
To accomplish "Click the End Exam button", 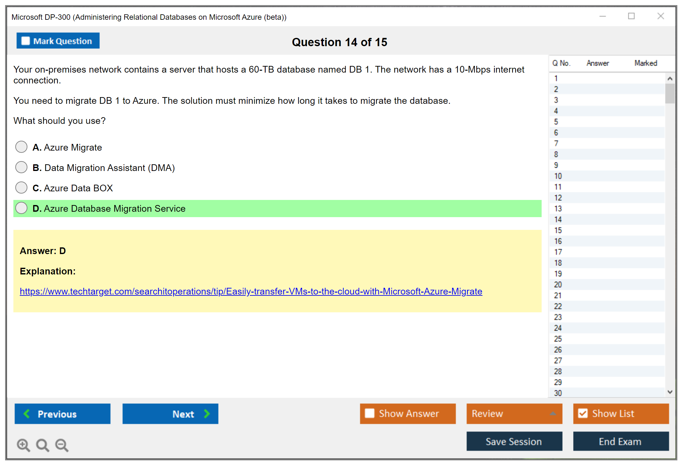I will [620, 441].
